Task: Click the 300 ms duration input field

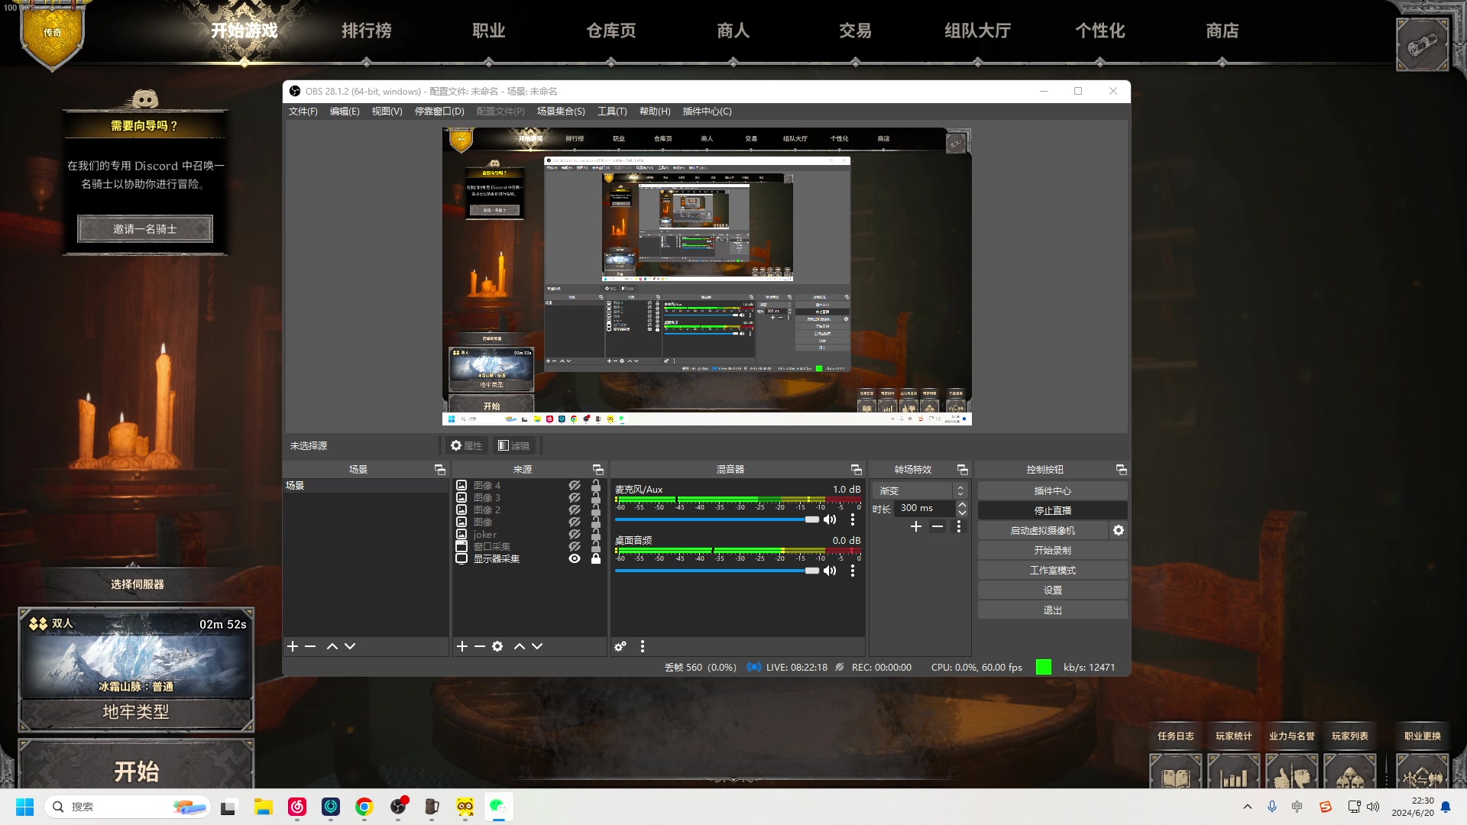Action: point(925,508)
